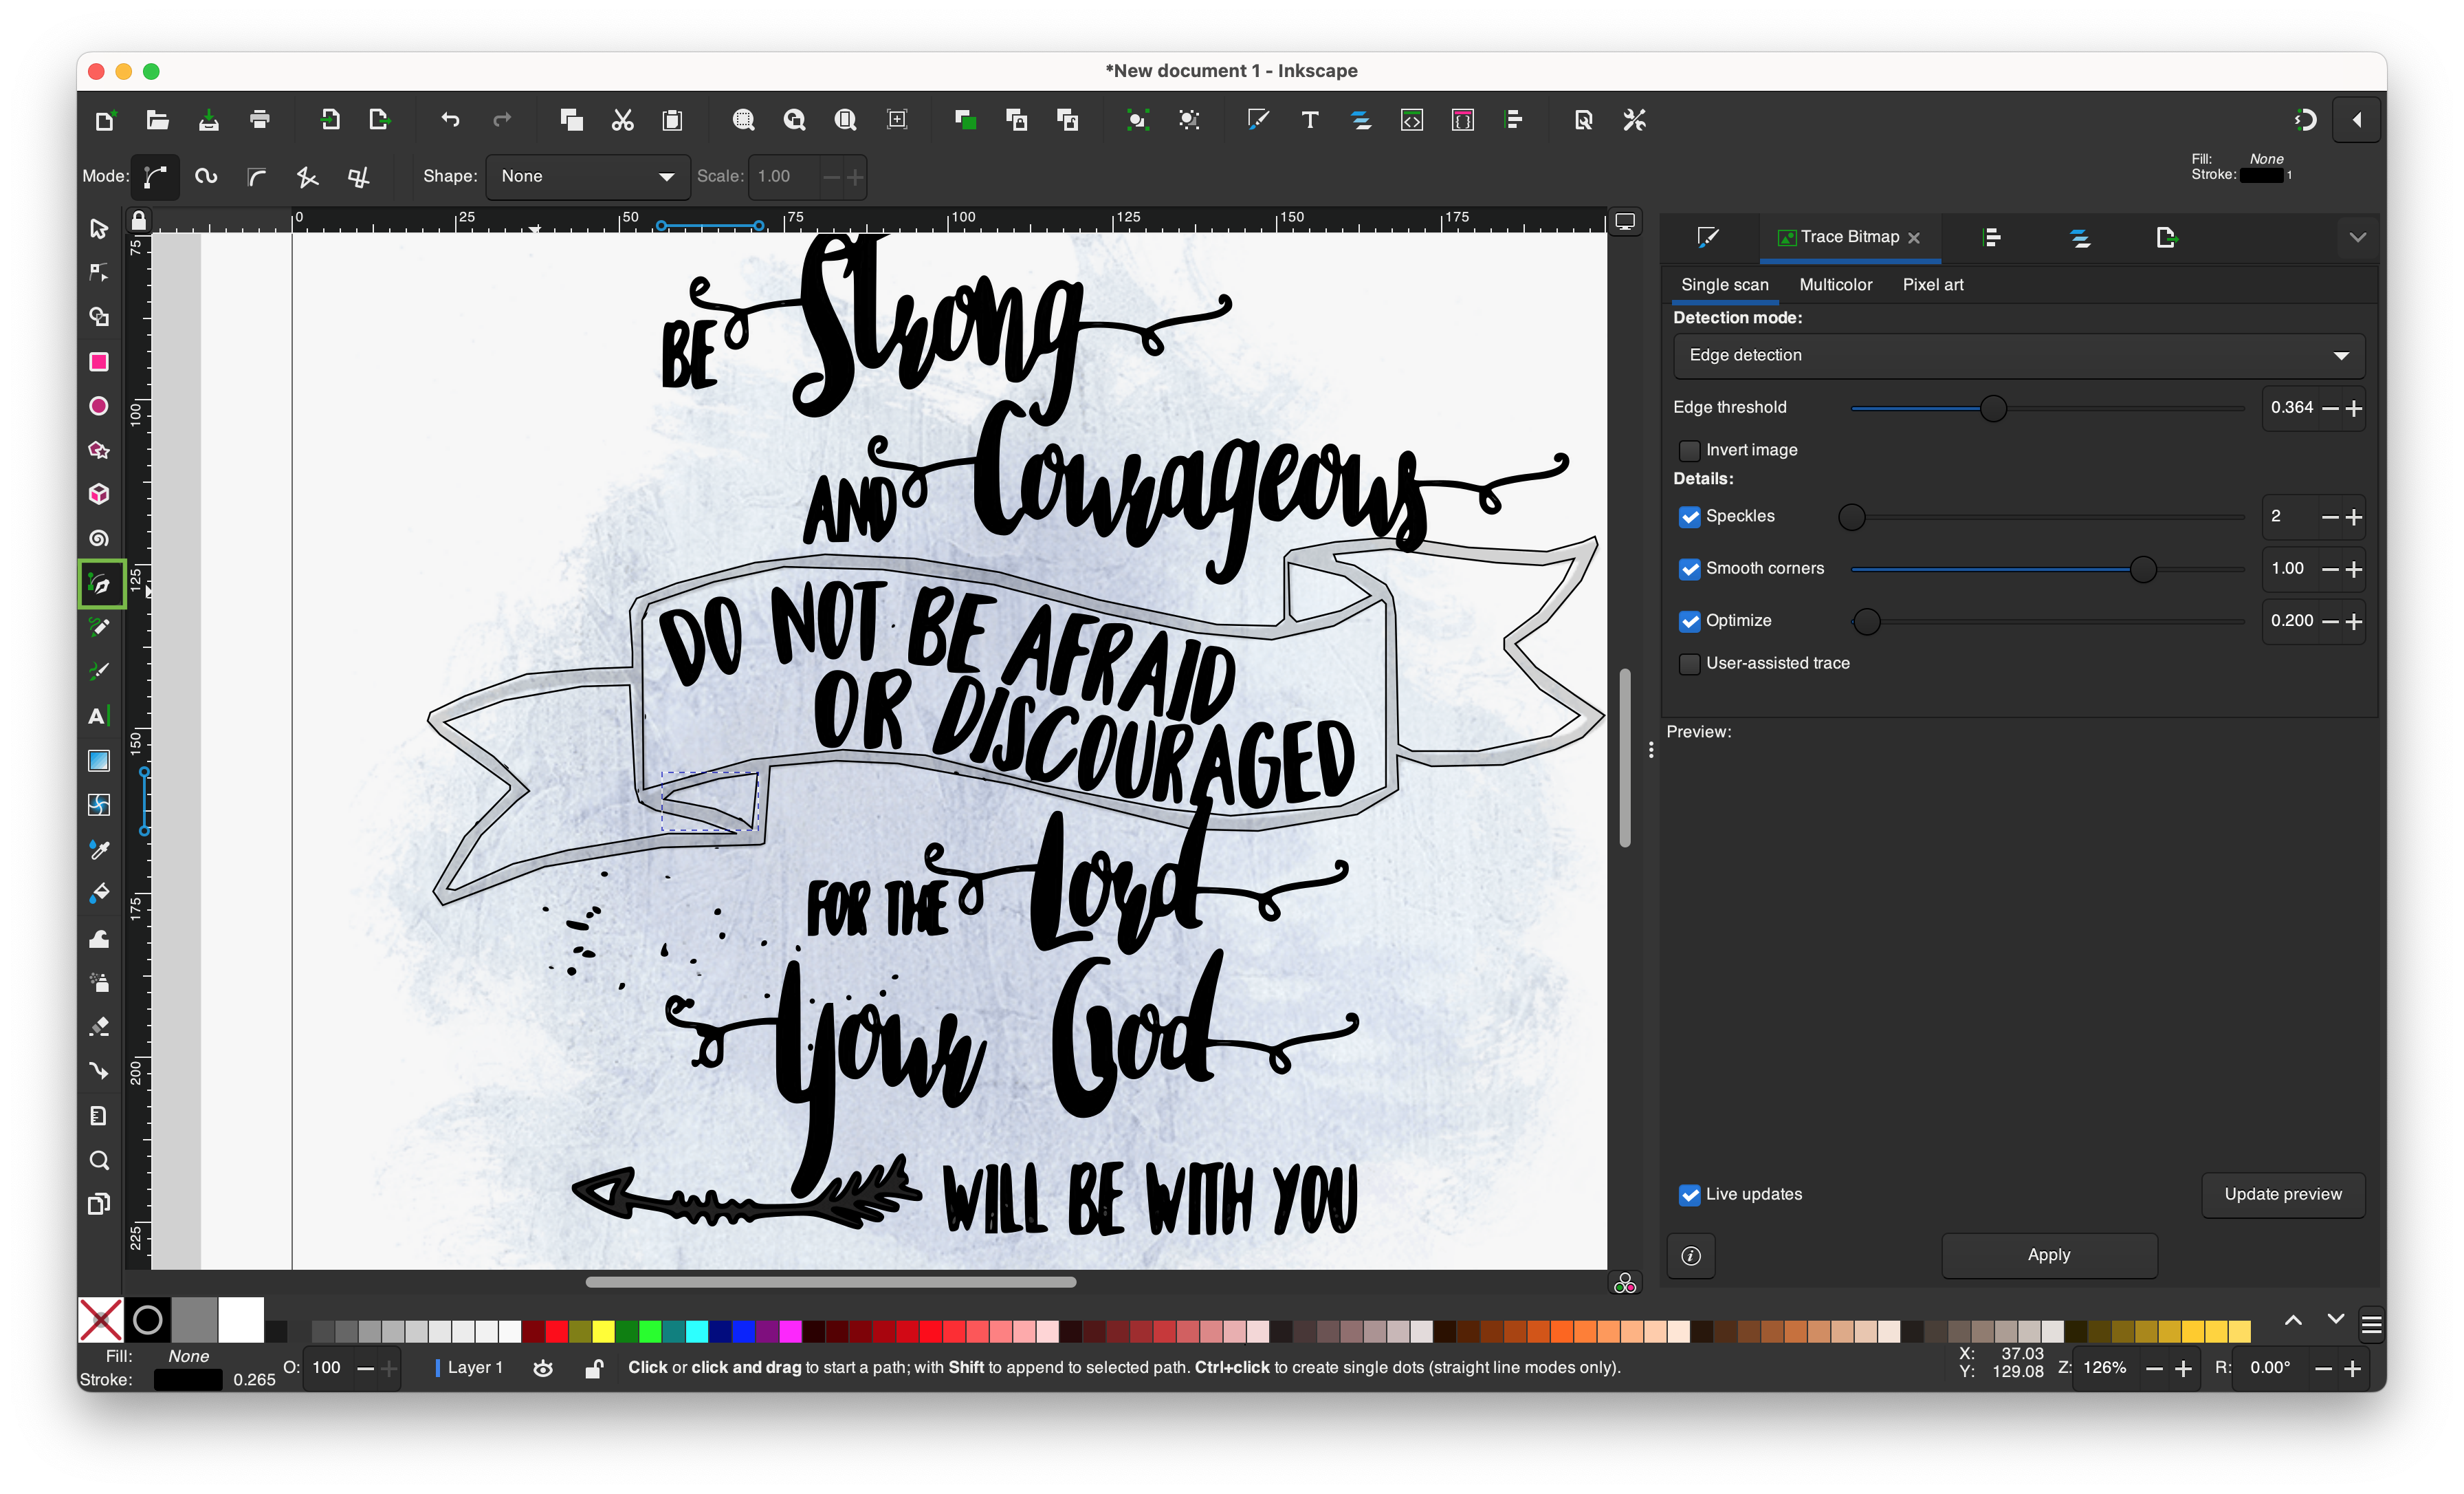Adjust the Edge threshold slider handle

click(1993, 409)
